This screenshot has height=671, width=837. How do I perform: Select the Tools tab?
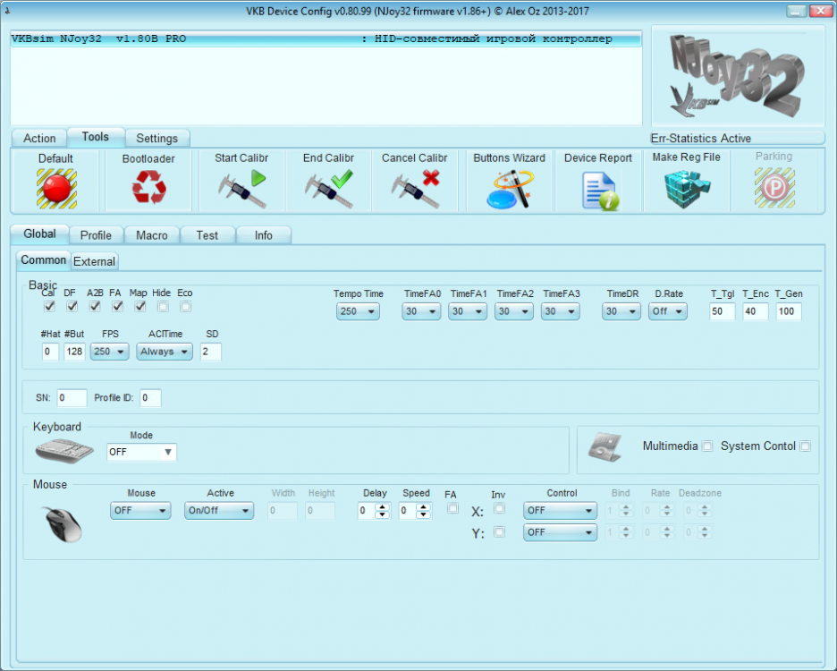(x=96, y=137)
